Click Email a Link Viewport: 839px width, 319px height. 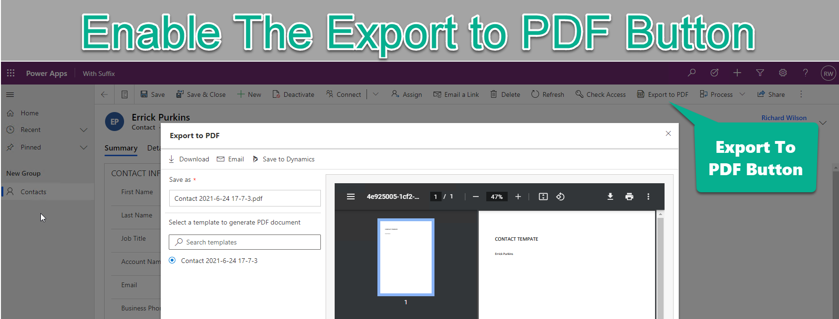(x=456, y=94)
